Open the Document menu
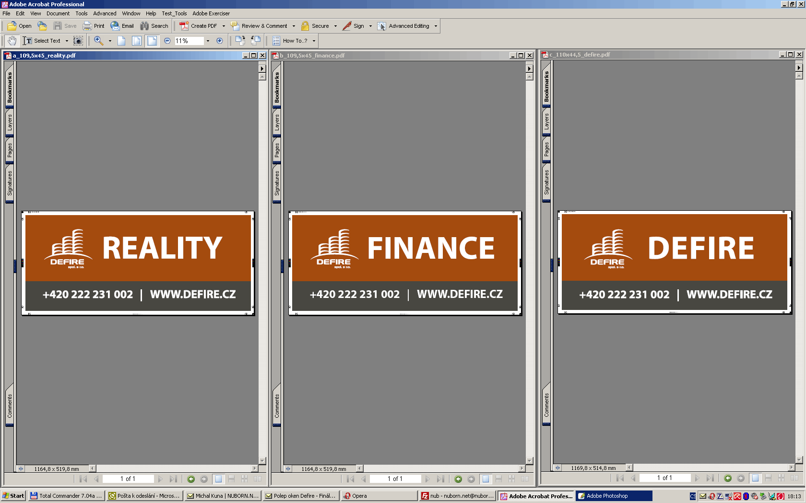 58,13
